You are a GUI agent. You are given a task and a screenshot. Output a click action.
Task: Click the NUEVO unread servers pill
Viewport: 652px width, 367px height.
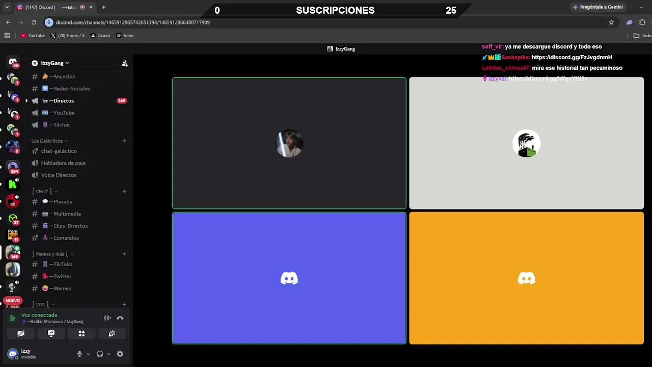[x=13, y=300]
